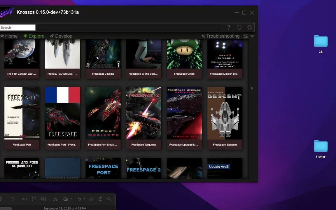Click the refresh mod list icon
Screen dimensions: 336x210
[239, 27]
